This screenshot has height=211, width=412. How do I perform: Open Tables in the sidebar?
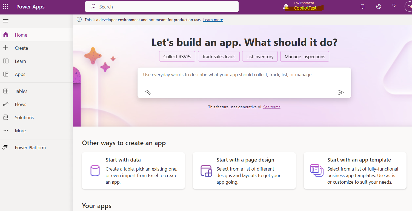(36, 91)
